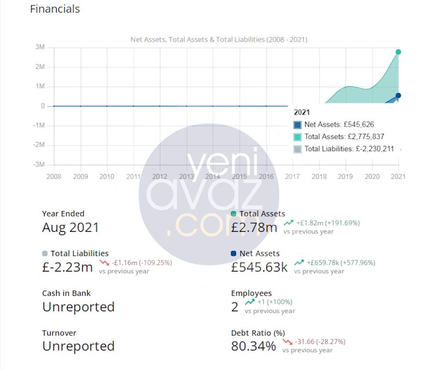Click the teal Total Assets 2021 data point
The height and width of the screenshot is (370, 436).
tap(398, 52)
